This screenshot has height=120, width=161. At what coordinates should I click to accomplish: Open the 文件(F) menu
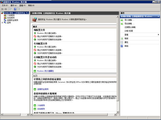click(5, 5)
